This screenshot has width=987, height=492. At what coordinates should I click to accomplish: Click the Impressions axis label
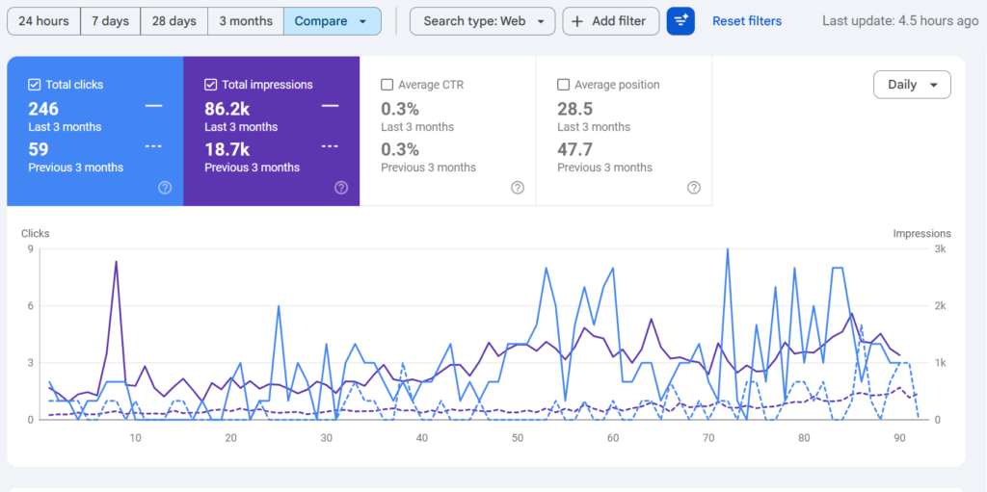pos(921,233)
